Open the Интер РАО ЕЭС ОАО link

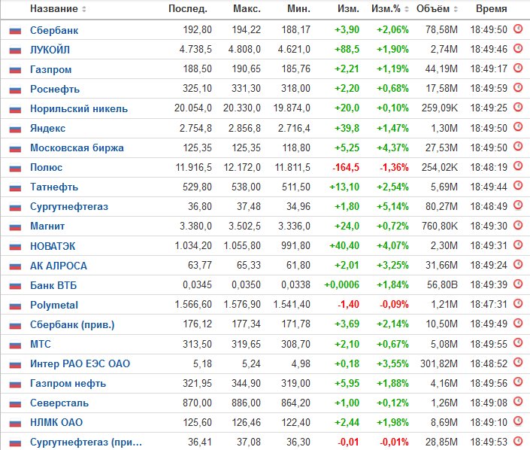tap(80, 363)
